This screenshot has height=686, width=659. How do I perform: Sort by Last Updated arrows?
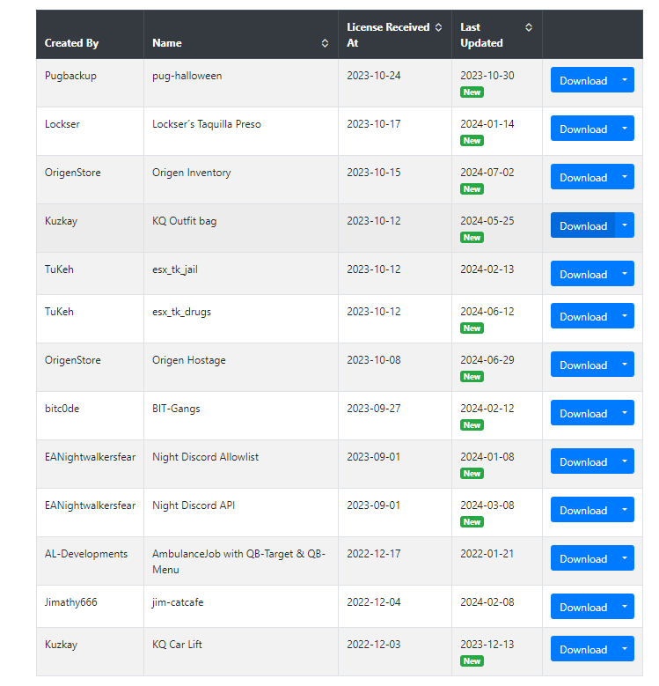click(529, 27)
